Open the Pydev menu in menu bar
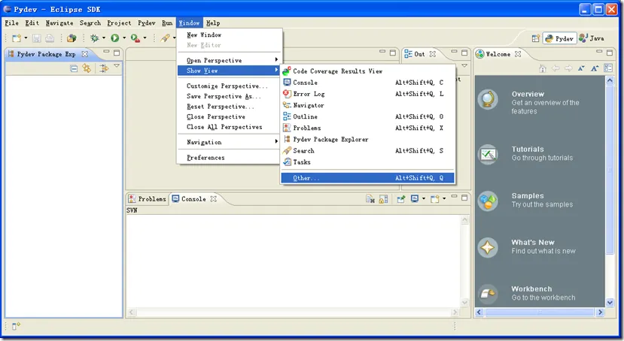 [147, 23]
